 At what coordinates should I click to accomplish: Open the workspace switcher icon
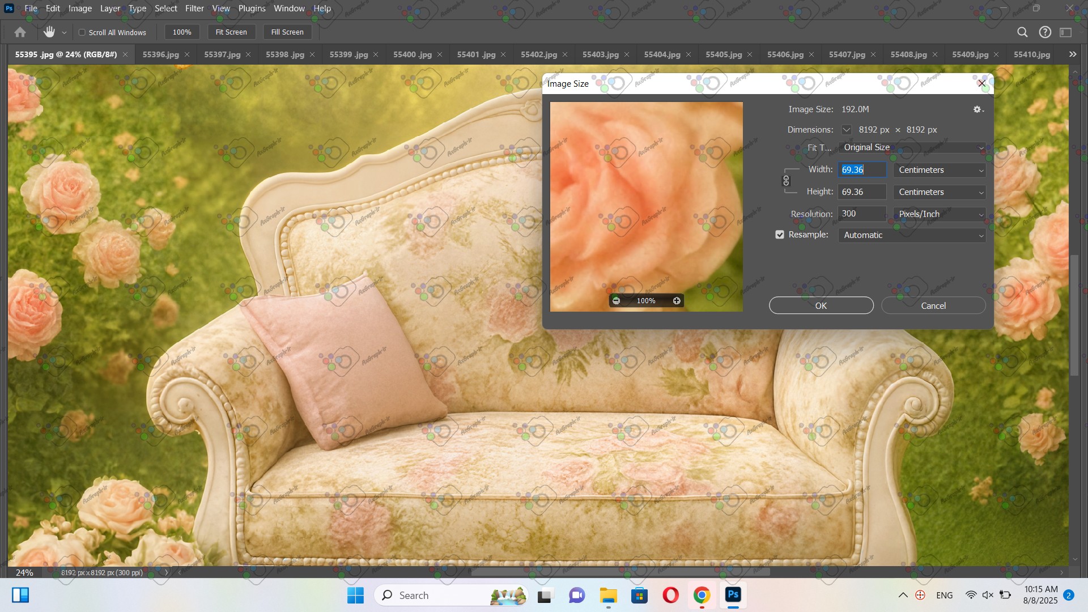coord(1066,32)
